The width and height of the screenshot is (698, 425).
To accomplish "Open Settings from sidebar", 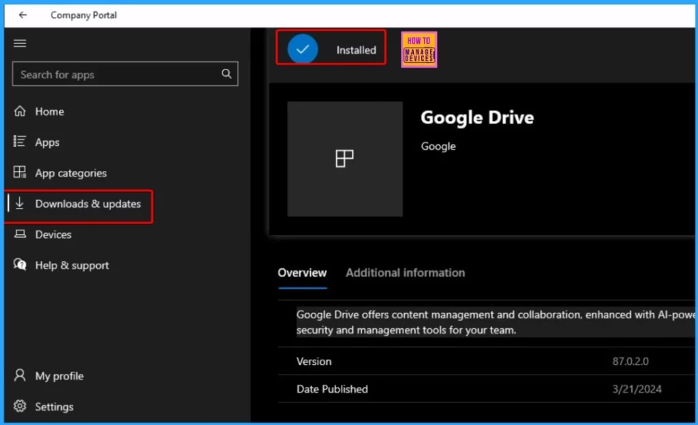I will coord(54,407).
